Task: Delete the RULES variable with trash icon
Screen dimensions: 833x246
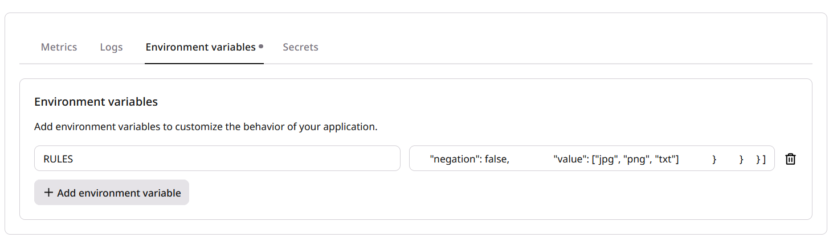Action: pos(790,159)
